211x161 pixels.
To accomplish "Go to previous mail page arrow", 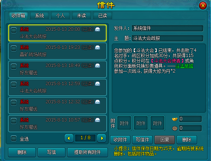I will click(x=69, y=138).
